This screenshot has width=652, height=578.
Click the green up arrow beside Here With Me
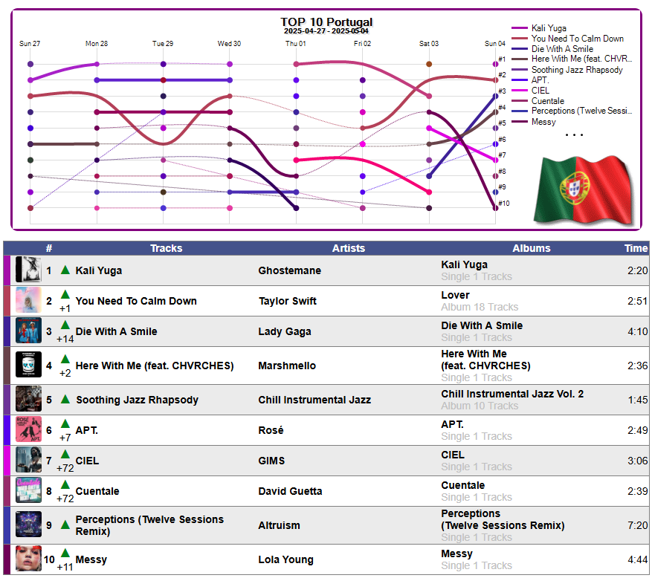click(x=65, y=360)
